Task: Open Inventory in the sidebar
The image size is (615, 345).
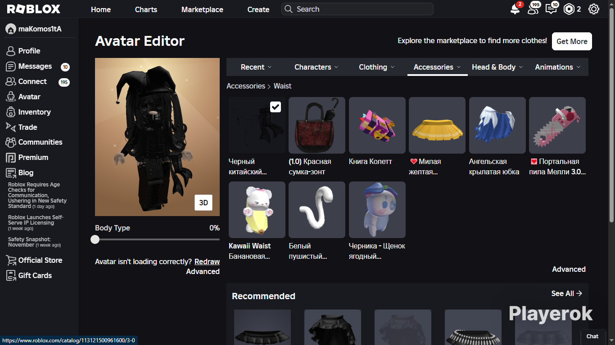Action: 34,112
